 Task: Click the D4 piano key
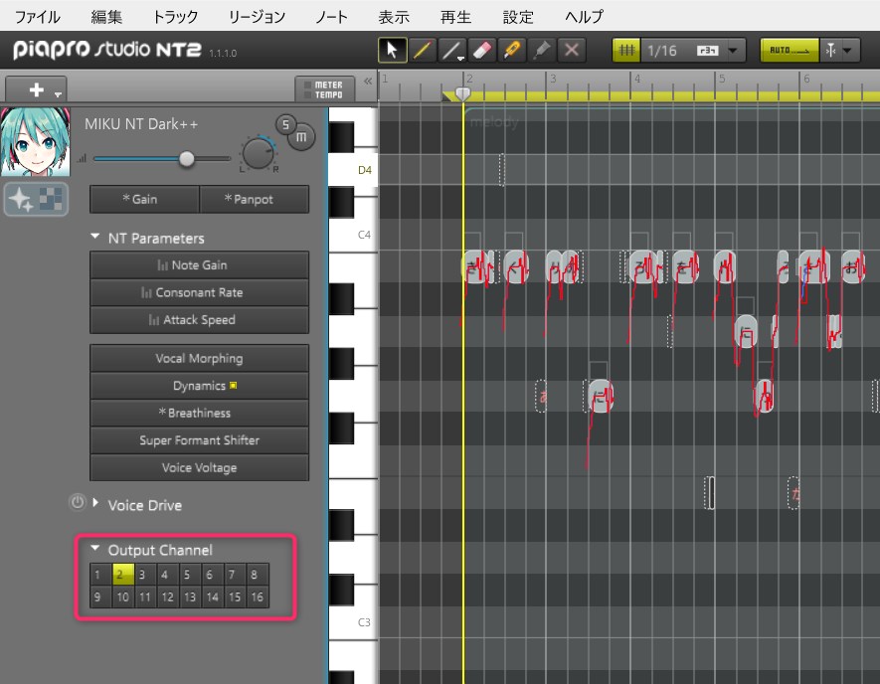coord(353,169)
